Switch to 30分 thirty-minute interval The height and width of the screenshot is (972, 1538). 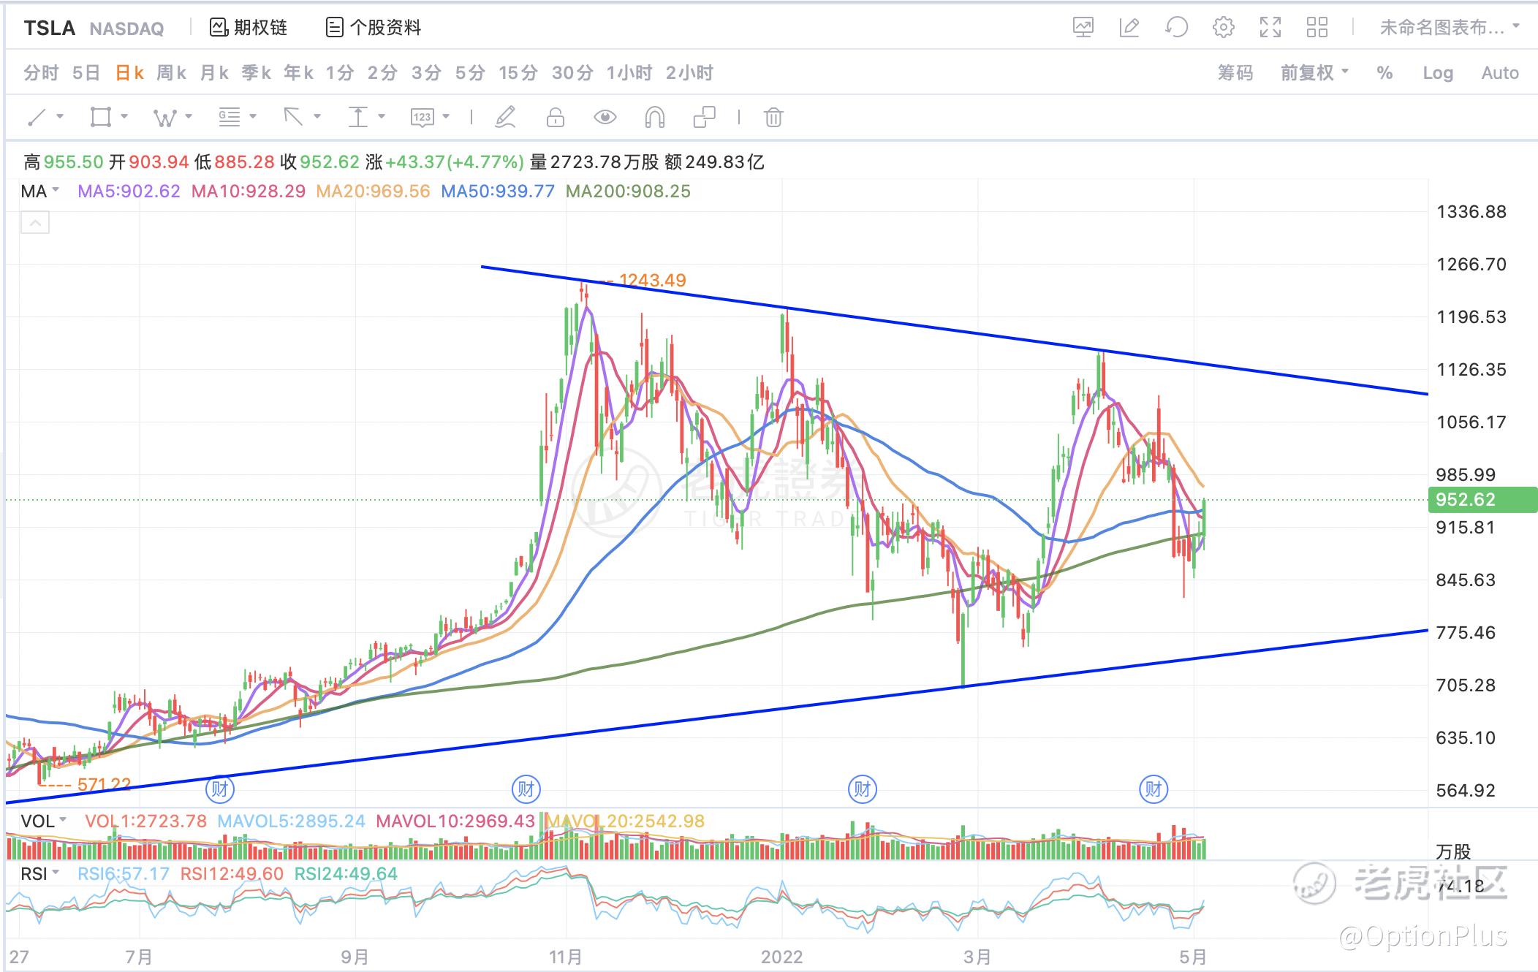coord(572,73)
